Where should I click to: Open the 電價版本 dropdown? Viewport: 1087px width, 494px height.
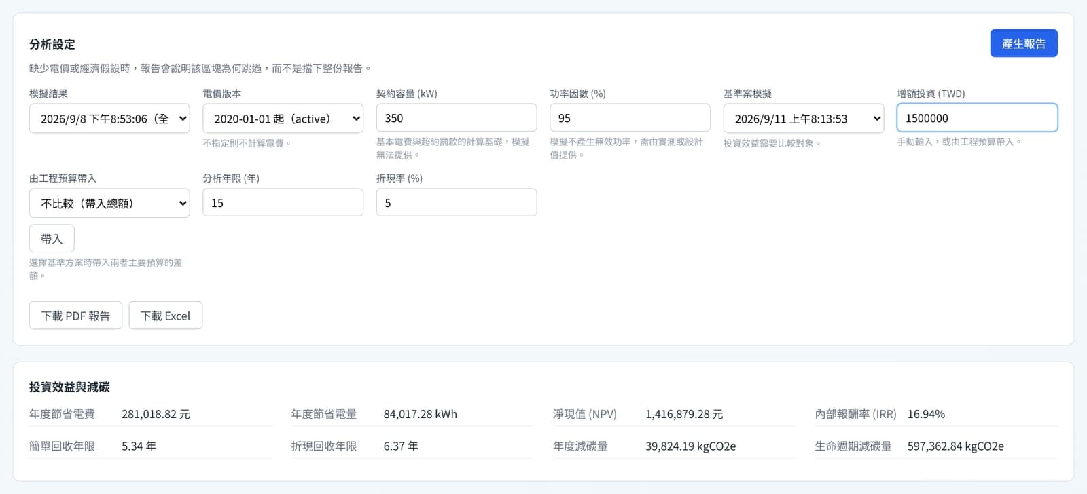coord(283,119)
